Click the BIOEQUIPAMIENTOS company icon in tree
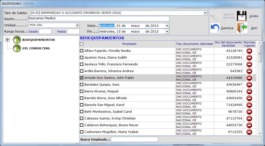265x146 pixels. pos(17,40)
